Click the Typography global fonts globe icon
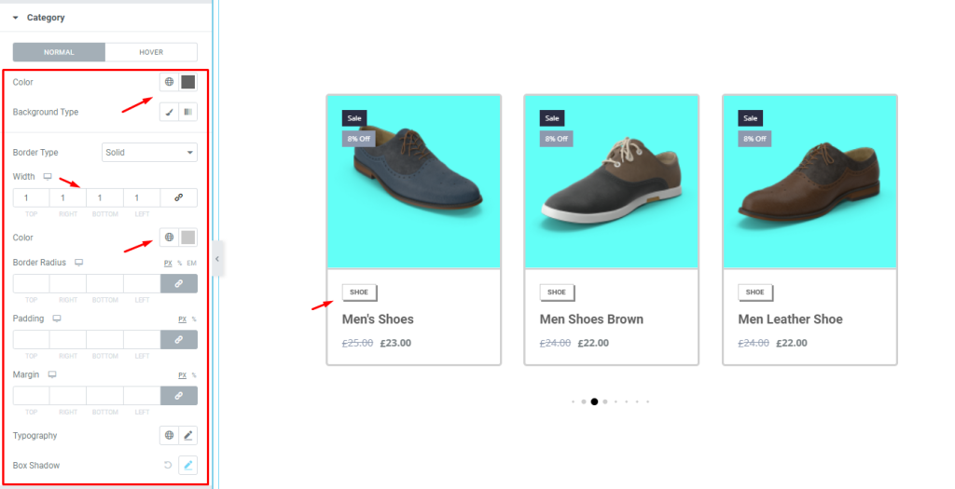This screenshot has height=489, width=955. coord(170,436)
